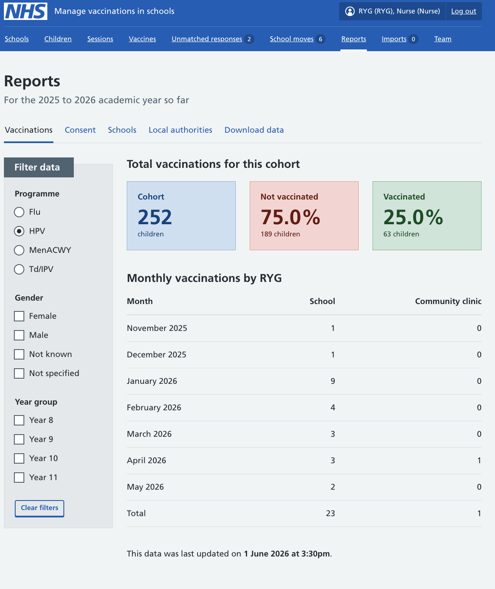Open Unmatched responses in the navigation
The image size is (495, 589).
[207, 39]
